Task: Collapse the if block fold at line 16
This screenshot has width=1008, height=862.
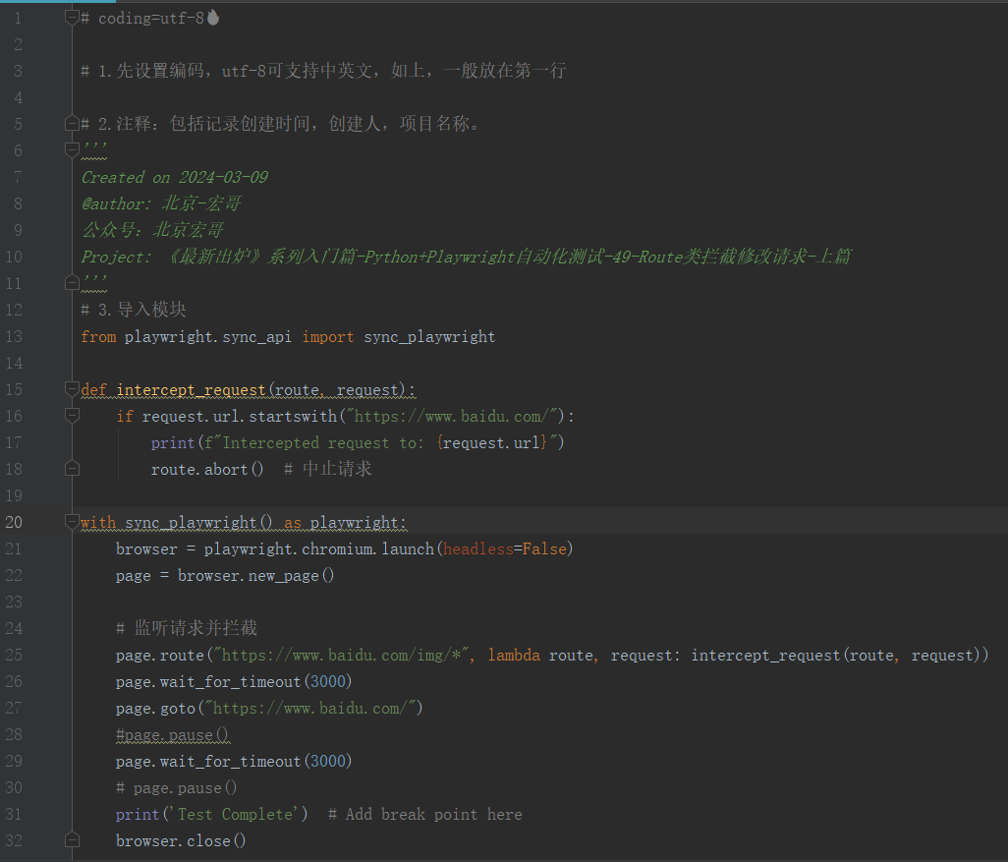Action: click(71, 415)
